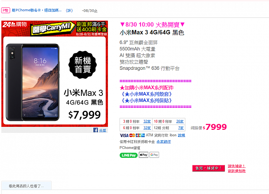
Task: Click the Google Pay icon
Action: pyautogui.click(x=154, y=155)
